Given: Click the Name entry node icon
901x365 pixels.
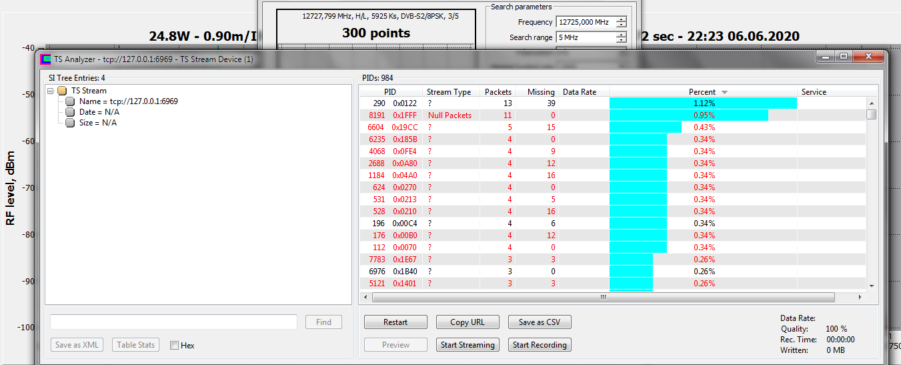Looking at the screenshot, I should 70,101.
